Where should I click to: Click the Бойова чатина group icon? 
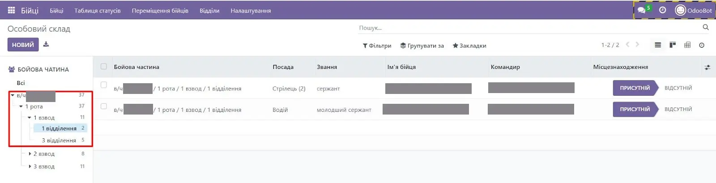(x=12, y=69)
